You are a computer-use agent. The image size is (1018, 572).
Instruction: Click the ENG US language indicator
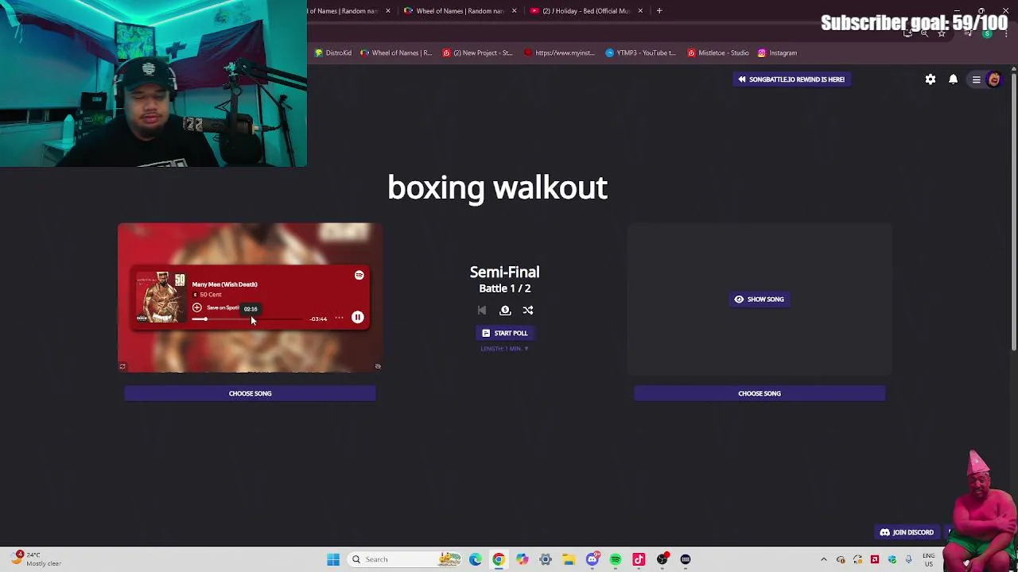point(928,559)
